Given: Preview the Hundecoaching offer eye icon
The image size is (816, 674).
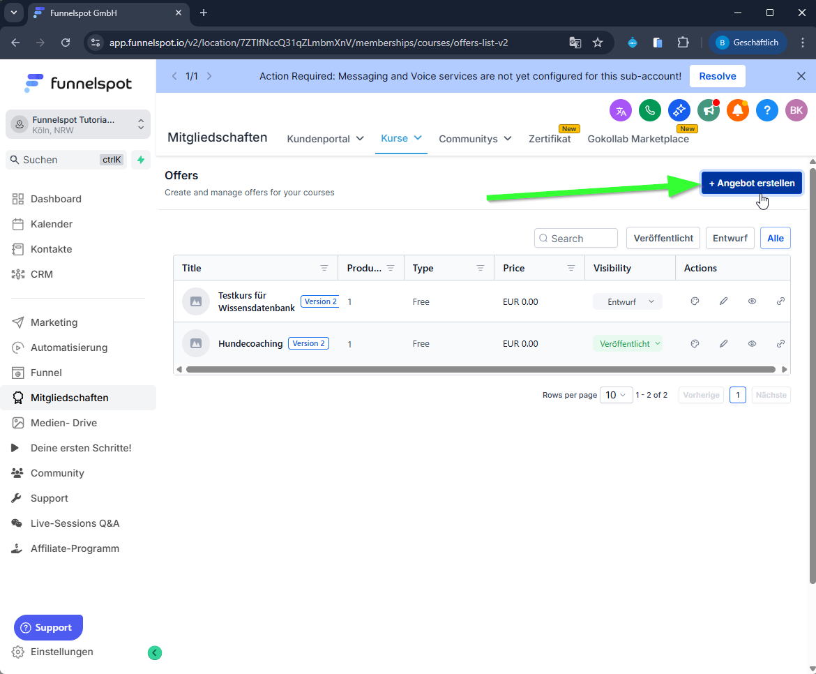Looking at the screenshot, I should (x=752, y=343).
